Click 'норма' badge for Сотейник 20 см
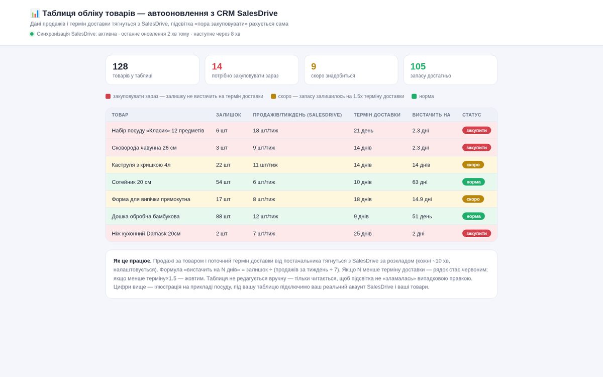 [x=474, y=181]
